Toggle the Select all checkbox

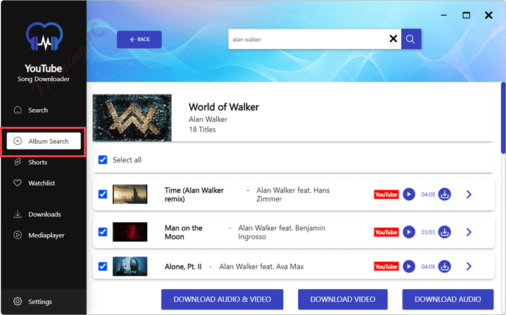coord(102,160)
